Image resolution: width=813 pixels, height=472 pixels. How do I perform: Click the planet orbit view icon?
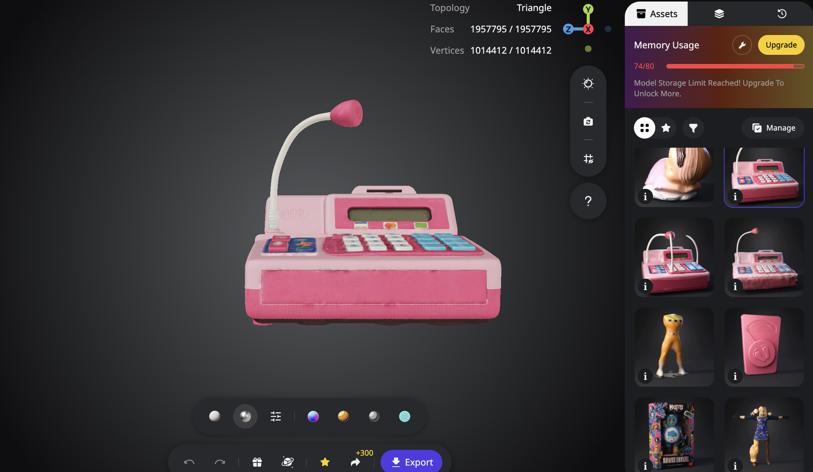coord(287,462)
